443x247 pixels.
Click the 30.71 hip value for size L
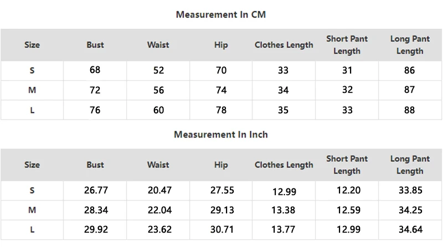pyautogui.click(x=222, y=229)
